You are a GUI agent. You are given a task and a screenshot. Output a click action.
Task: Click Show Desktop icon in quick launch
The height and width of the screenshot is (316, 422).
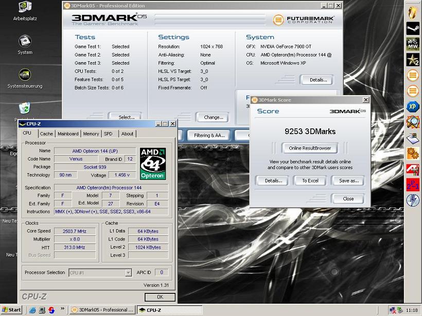pyautogui.click(x=42, y=310)
